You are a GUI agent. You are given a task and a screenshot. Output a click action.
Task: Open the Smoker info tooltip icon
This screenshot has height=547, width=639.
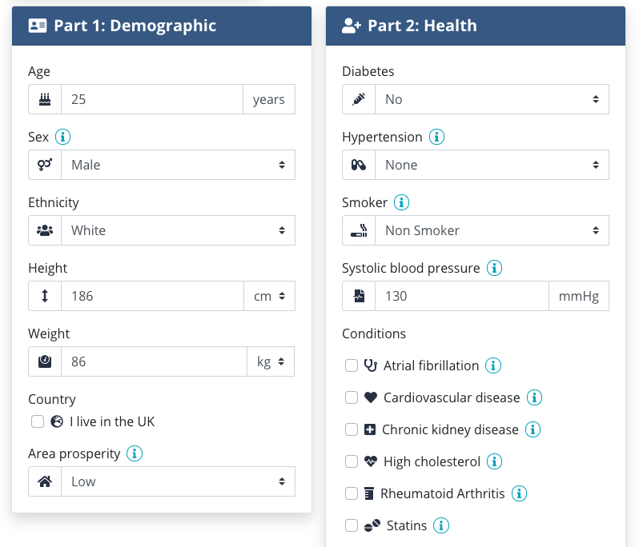point(401,202)
